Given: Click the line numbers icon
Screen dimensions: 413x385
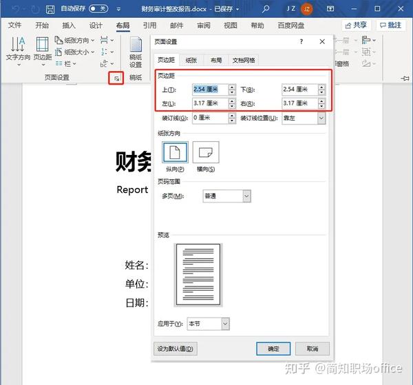Looking at the screenshot, I should tap(107, 52).
